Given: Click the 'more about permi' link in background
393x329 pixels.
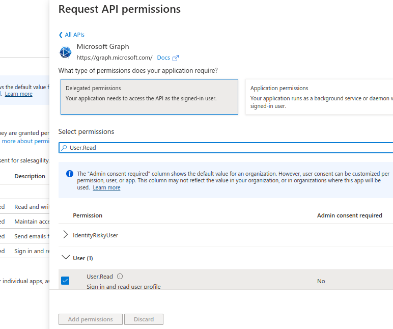Looking at the screenshot, I should 25,141.
